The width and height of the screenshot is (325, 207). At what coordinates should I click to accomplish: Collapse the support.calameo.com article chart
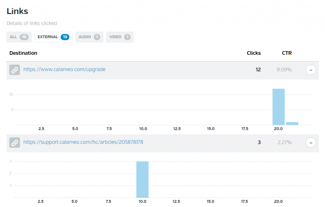[311, 143]
